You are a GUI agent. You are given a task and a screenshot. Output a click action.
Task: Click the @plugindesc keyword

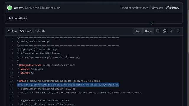coord(26,65)
